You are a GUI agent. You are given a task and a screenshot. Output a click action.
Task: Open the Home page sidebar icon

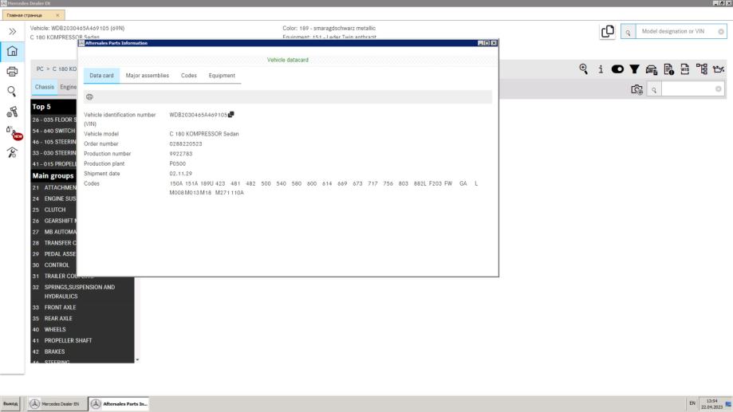[12, 51]
